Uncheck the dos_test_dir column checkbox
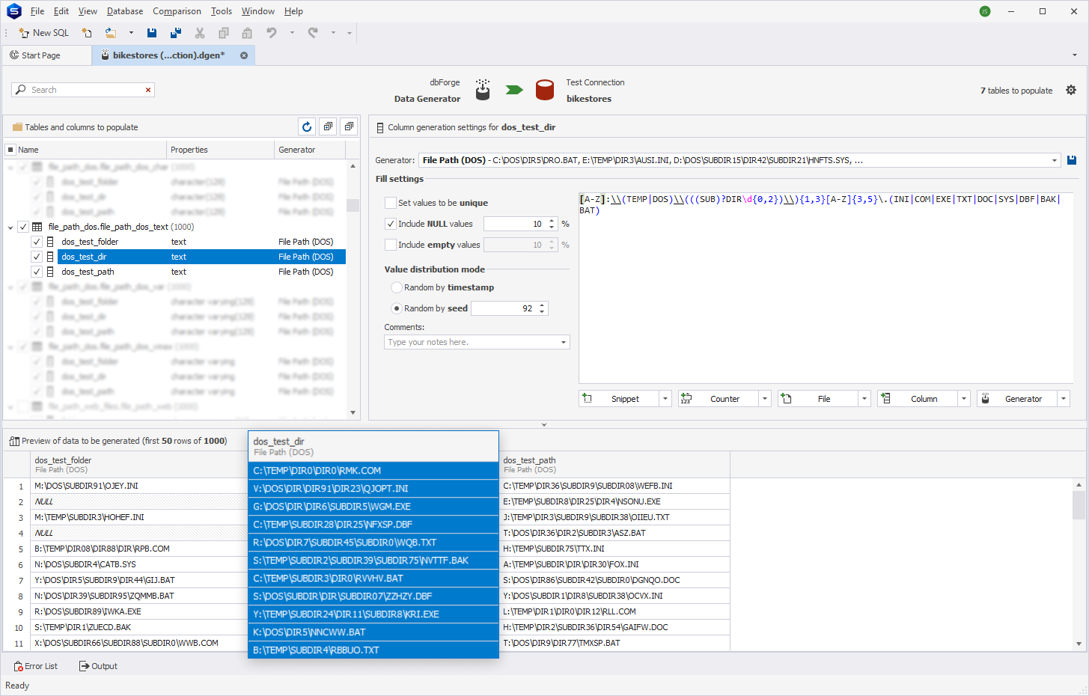The image size is (1089, 696). 37,257
